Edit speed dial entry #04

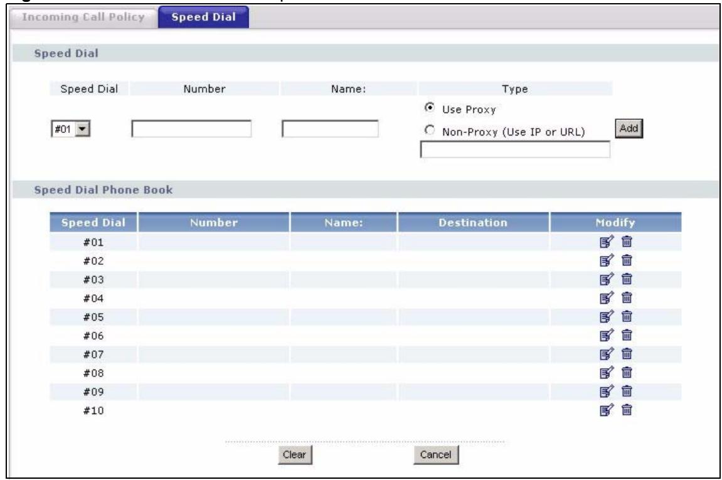[607, 298]
